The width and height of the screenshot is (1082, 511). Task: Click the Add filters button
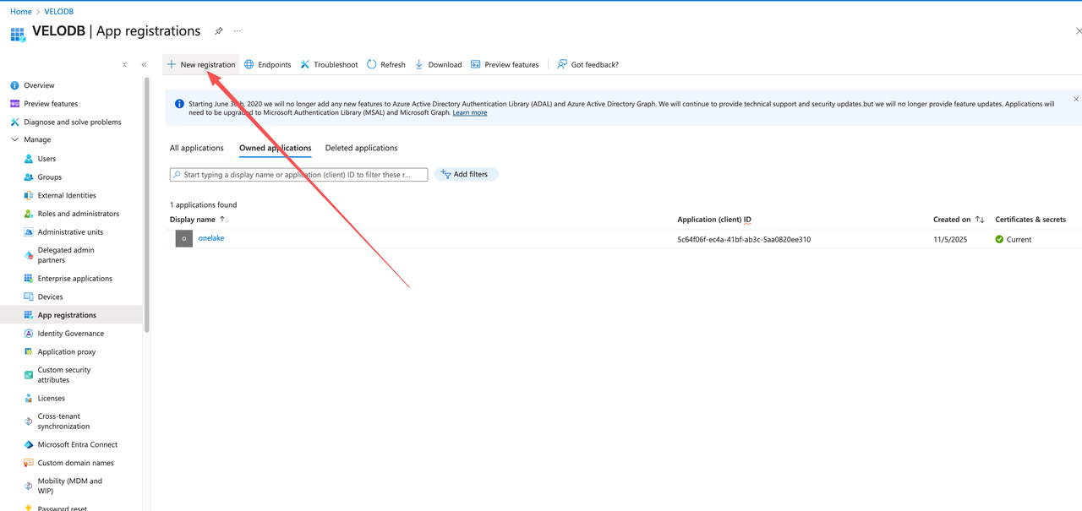point(465,174)
